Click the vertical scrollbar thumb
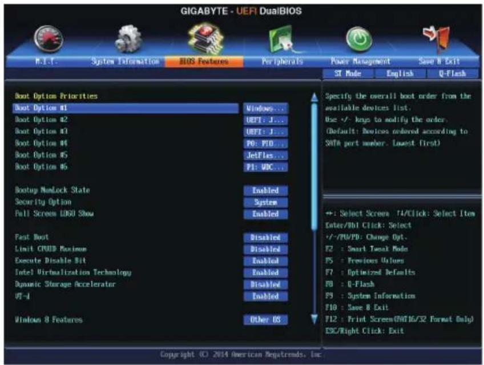The width and height of the screenshot is (484, 365). point(314,167)
